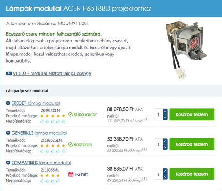The width and height of the screenshot is (222, 191).
Task: Open the EREDETI lámpa modullal link
Action: tap(36, 103)
